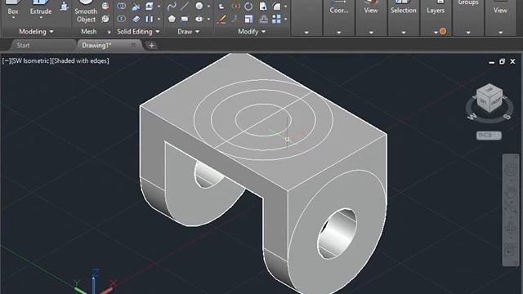Select the Rotate modify tool
This screenshot has width=523, height=294.
click(248, 6)
